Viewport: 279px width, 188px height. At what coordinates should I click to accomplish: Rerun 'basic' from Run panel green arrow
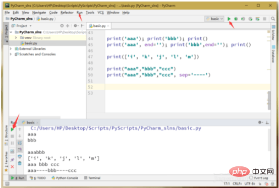[12, 130]
